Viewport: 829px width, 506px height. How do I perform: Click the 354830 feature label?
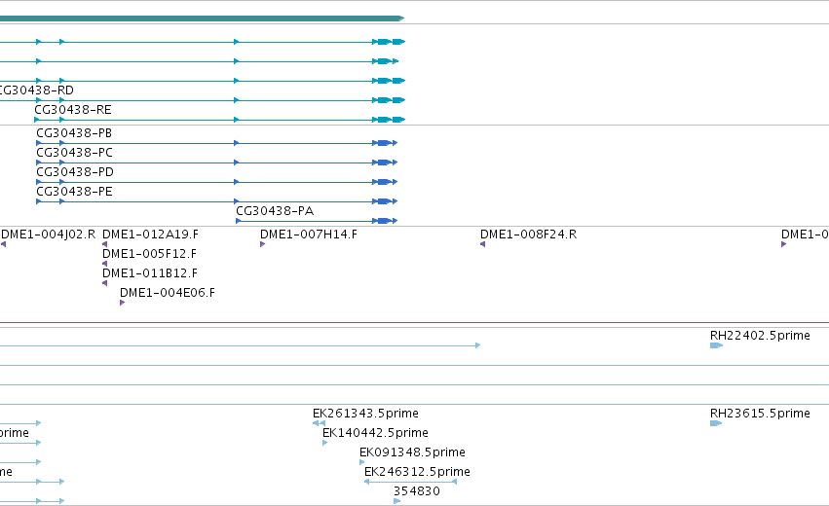click(x=417, y=491)
